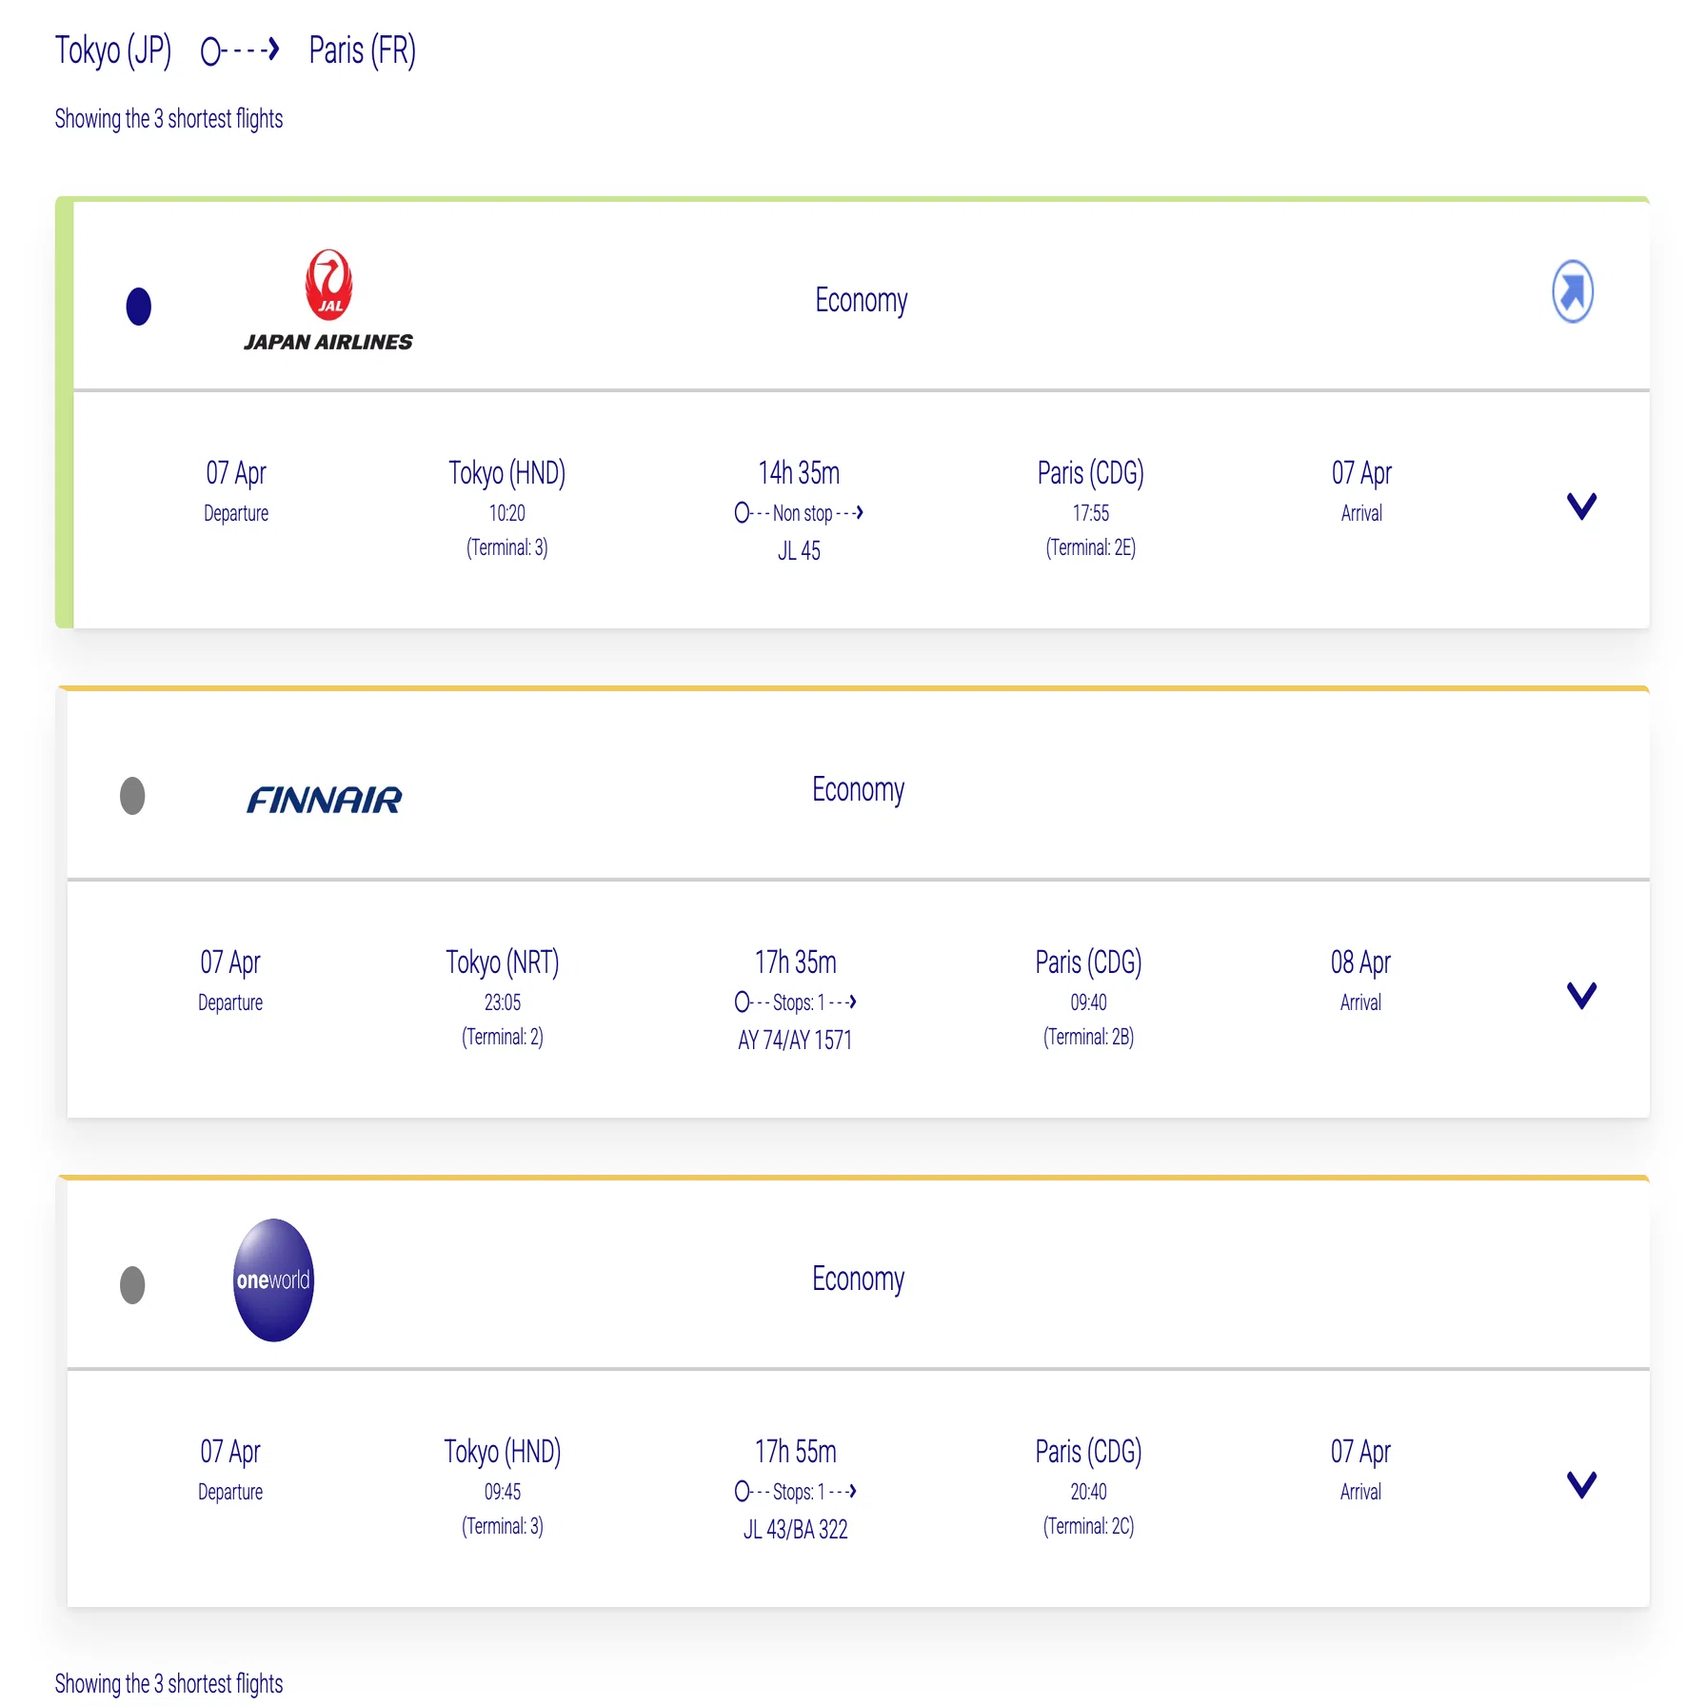The width and height of the screenshot is (1706, 1706).
Task: Expand details for the JL 45 flight
Action: tap(1581, 506)
